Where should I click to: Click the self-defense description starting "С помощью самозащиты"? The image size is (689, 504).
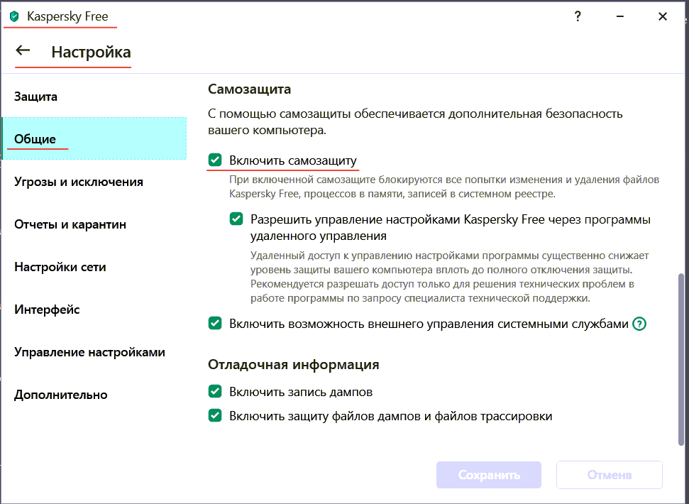(x=415, y=121)
